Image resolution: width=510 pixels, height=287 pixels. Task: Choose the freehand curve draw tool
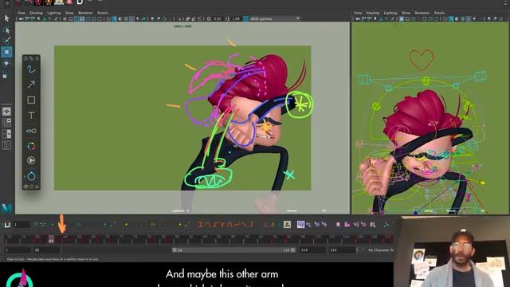click(31, 69)
